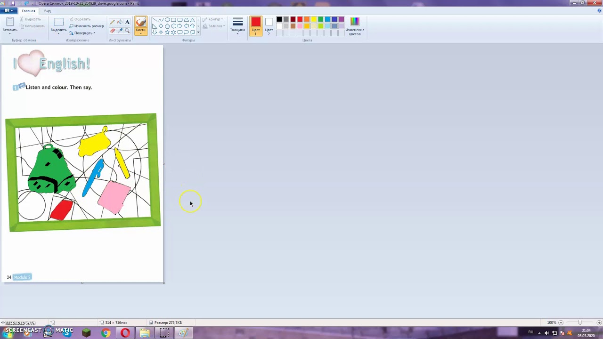Screen dimensions: 603x339
Task: Click the Вставить paste clipboard icon
Action: [10, 22]
